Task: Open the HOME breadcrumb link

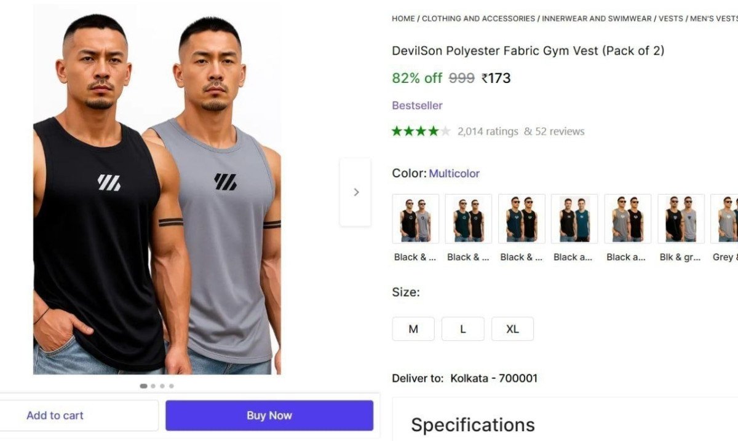Action: pyautogui.click(x=403, y=18)
